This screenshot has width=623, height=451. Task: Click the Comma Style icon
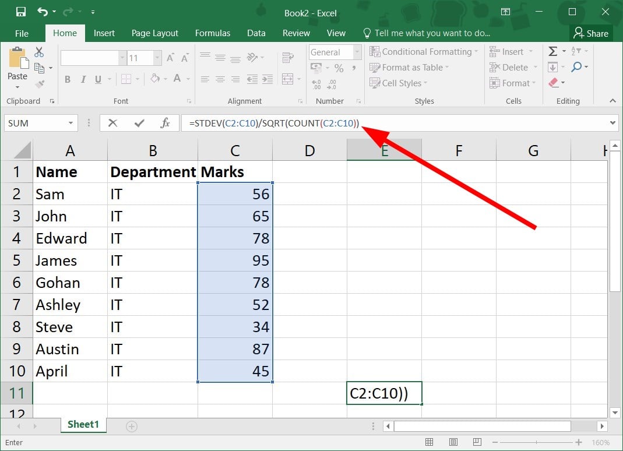pyautogui.click(x=354, y=68)
